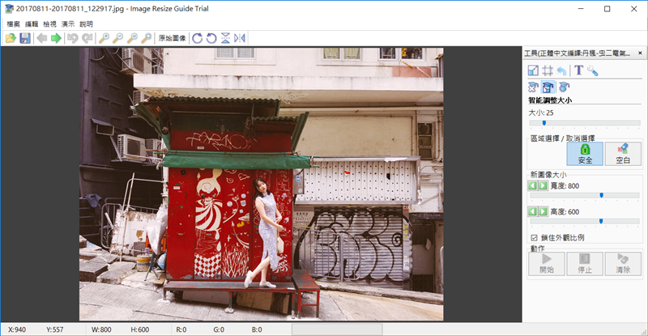Screen dimensions: 648x336
Task: Open the wrench settings tool
Action: [x=593, y=71]
